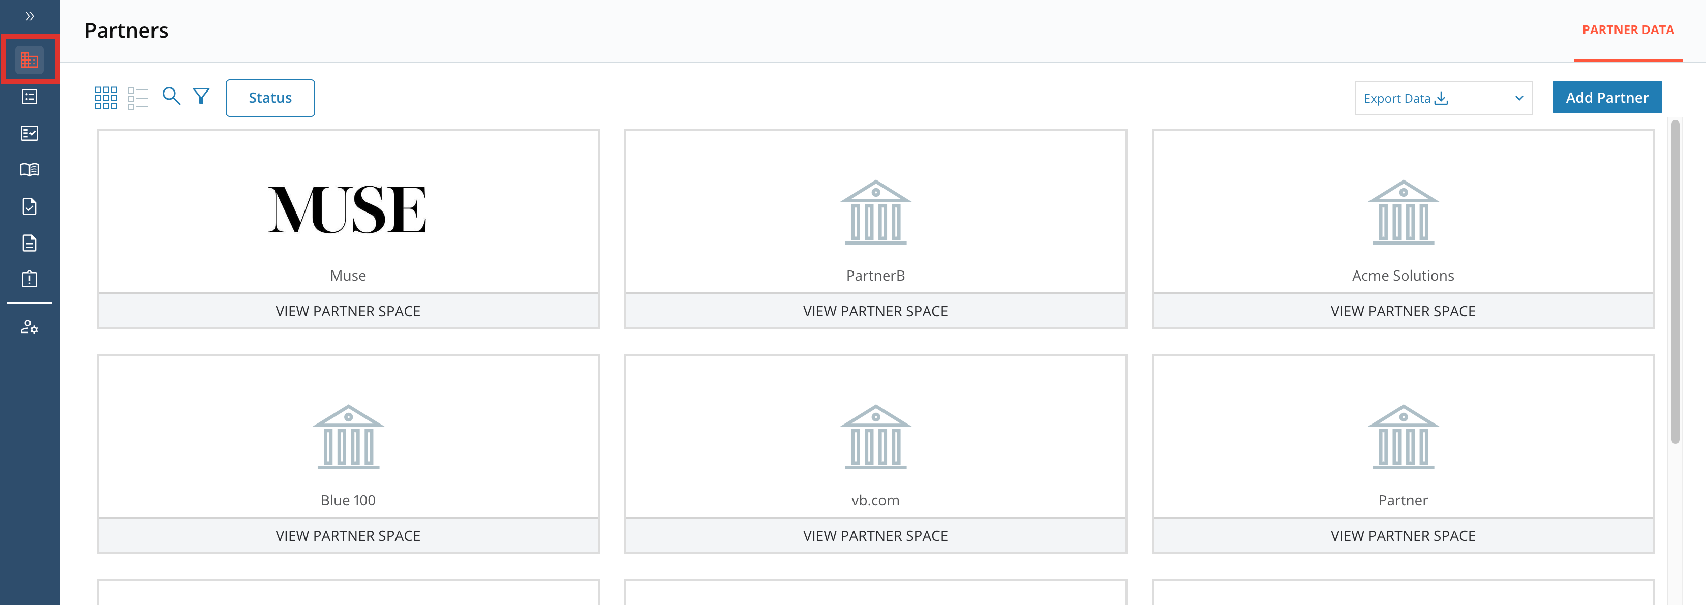The width and height of the screenshot is (1706, 605).
Task: Select the document-with-checkmark sidebar icon
Action: (x=29, y=205)
